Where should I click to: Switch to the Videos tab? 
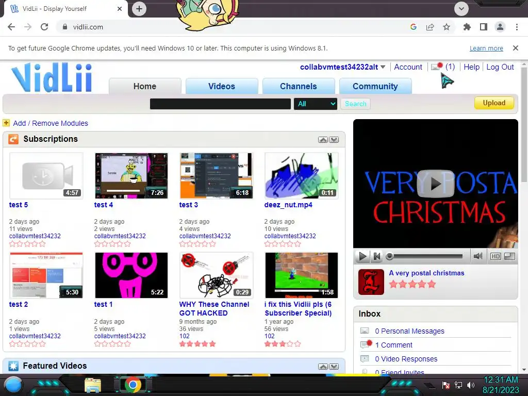pos(222,86)
